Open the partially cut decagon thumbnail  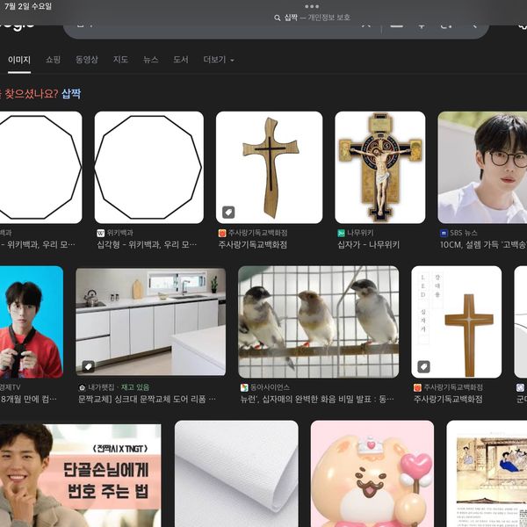[40, 168]
